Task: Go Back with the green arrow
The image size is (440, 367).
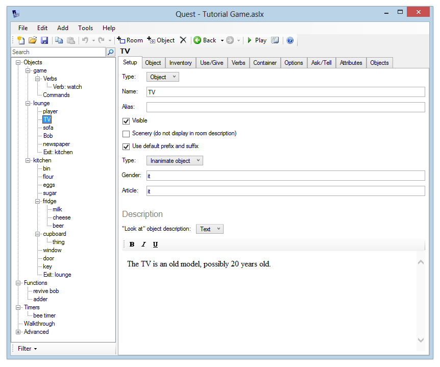Action: tap(205, 40)
